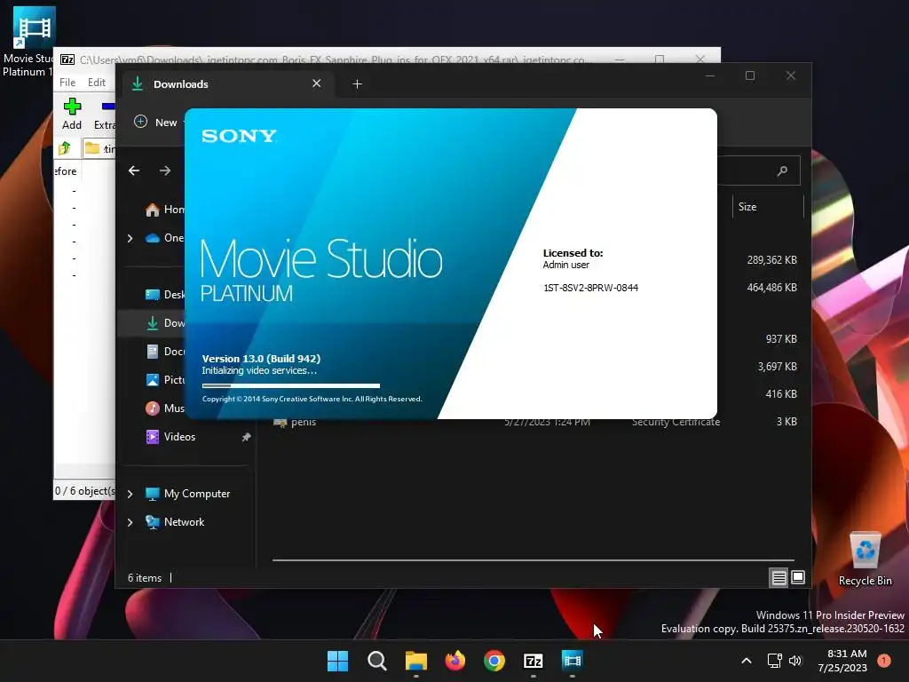Click the Movie Studio serial number text
Viewport: 909px width, 682px height.
point(590,288)
